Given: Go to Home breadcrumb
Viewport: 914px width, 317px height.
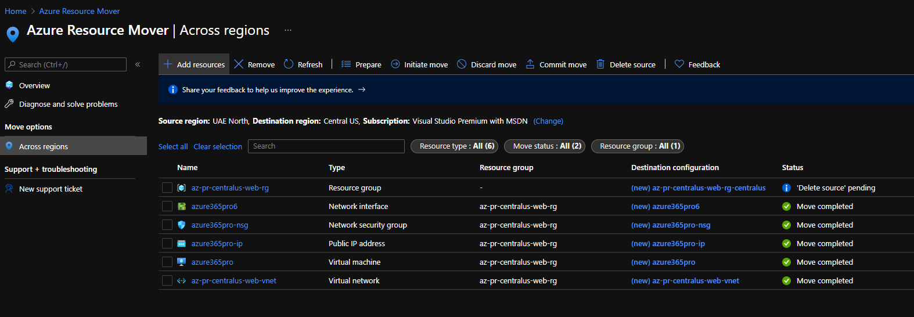Looking at the screenshot, I should [16, 11].
